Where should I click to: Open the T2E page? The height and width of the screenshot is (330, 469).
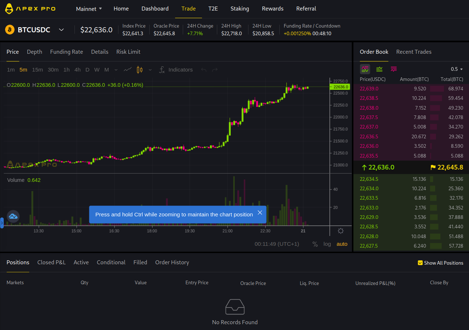[x=213, y=9]
